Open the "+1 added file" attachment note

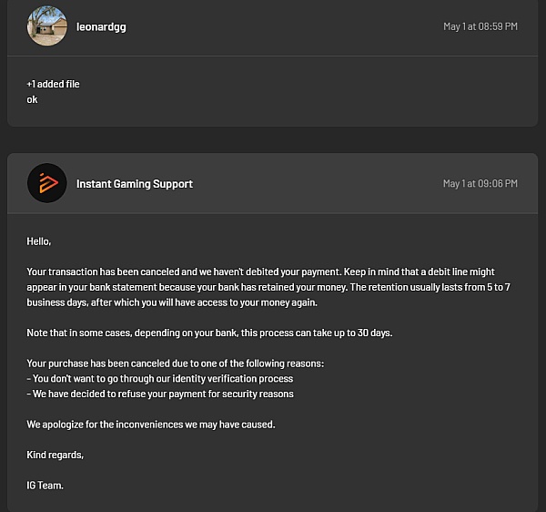[53, 84]
